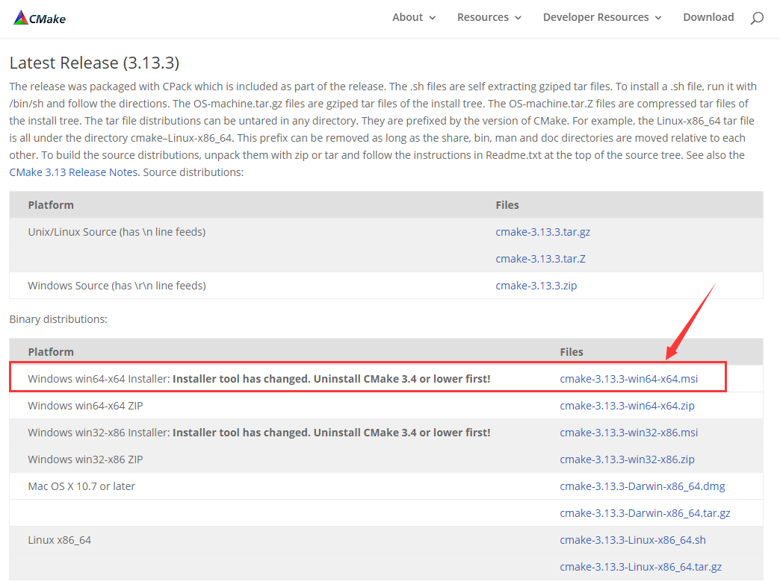Download cmake-3.13.3-win64-x64.zip
Viewport: 780px width, 587px height.
(x=627, y=406)
